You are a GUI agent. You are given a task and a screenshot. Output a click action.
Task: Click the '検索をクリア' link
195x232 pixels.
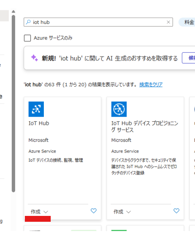151,84
